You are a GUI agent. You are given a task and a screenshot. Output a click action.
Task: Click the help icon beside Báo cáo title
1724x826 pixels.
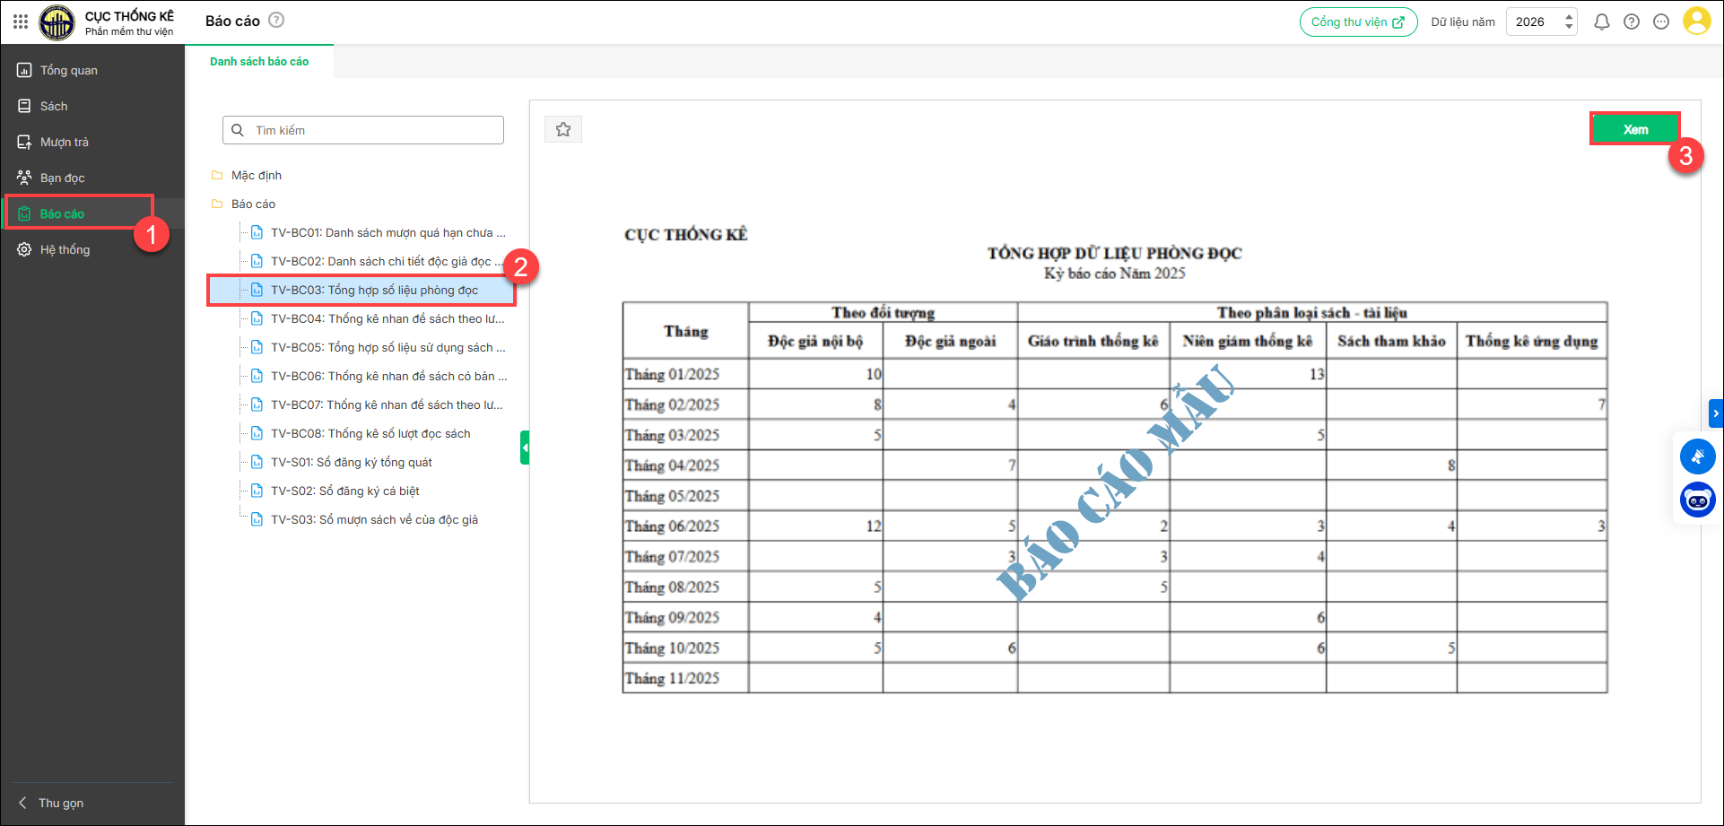click(277, 20)
